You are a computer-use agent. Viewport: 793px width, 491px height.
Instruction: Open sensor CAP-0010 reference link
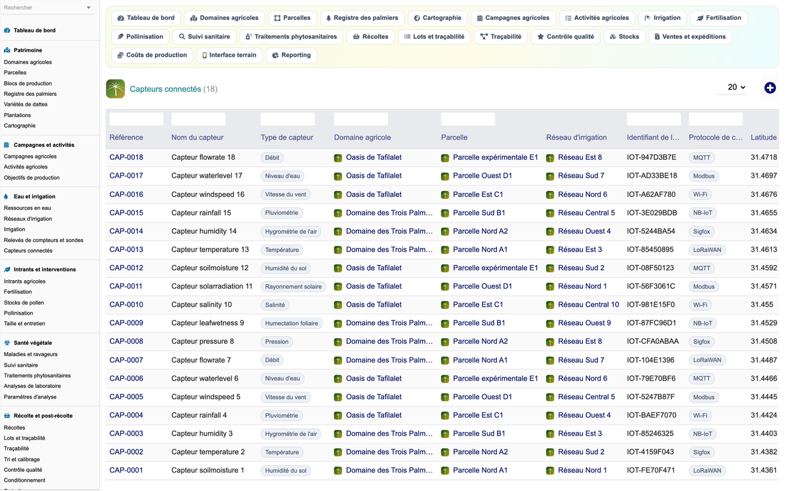[x=126, y=305]
